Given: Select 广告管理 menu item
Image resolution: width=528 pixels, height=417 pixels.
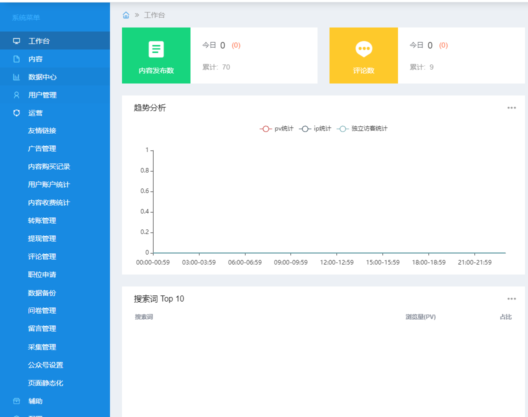Looking at the screenshot, I should 42,149.
